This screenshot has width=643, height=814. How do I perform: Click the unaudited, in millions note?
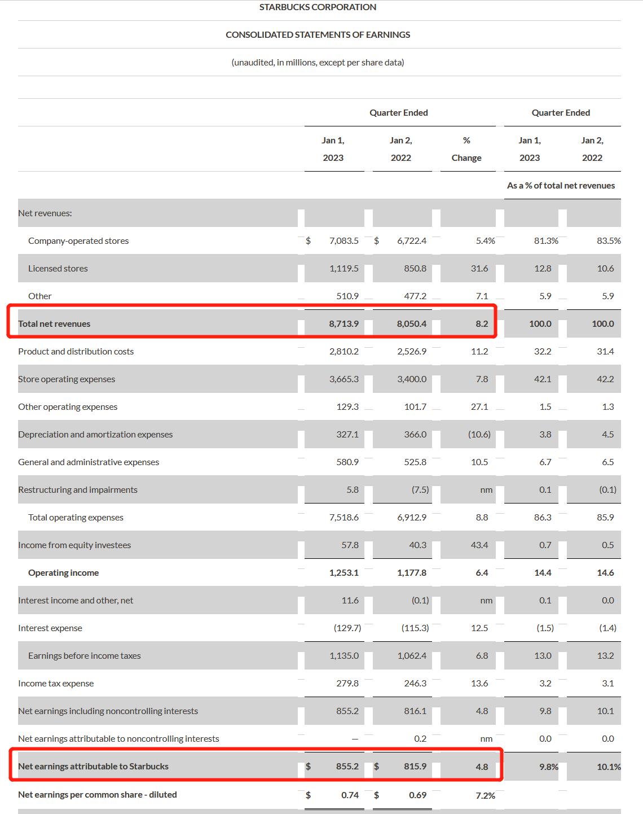click(x=318, y=63)
